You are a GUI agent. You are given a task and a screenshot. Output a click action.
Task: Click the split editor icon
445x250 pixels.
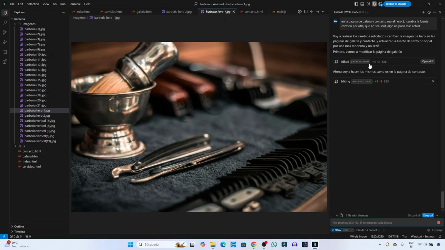pos(306,12)
